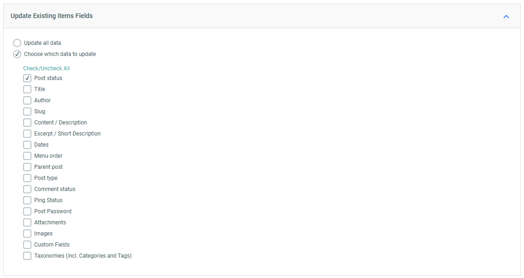Enable the Menu order checkbox

pyautogui.click(x=27, y=156)
